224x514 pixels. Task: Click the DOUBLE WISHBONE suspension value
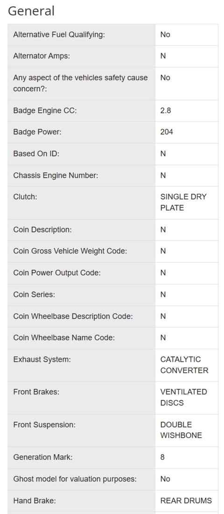[181, 430]
